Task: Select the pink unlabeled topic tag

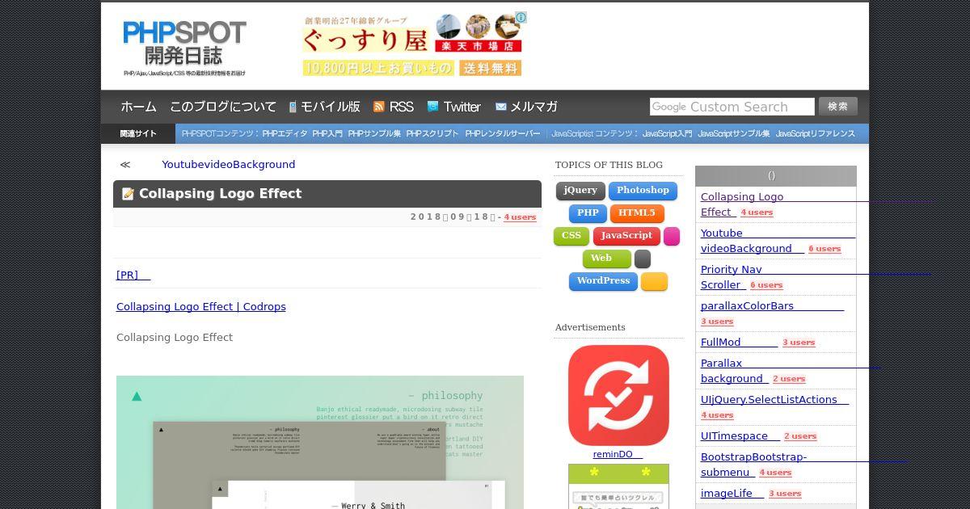Action: [672, 236]
